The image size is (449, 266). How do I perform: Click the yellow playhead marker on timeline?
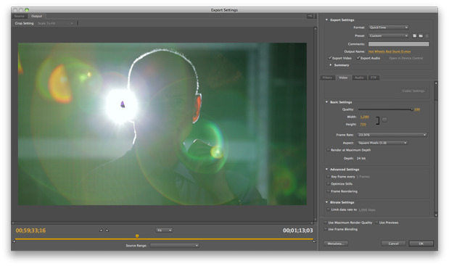click(x=137, y=236)
